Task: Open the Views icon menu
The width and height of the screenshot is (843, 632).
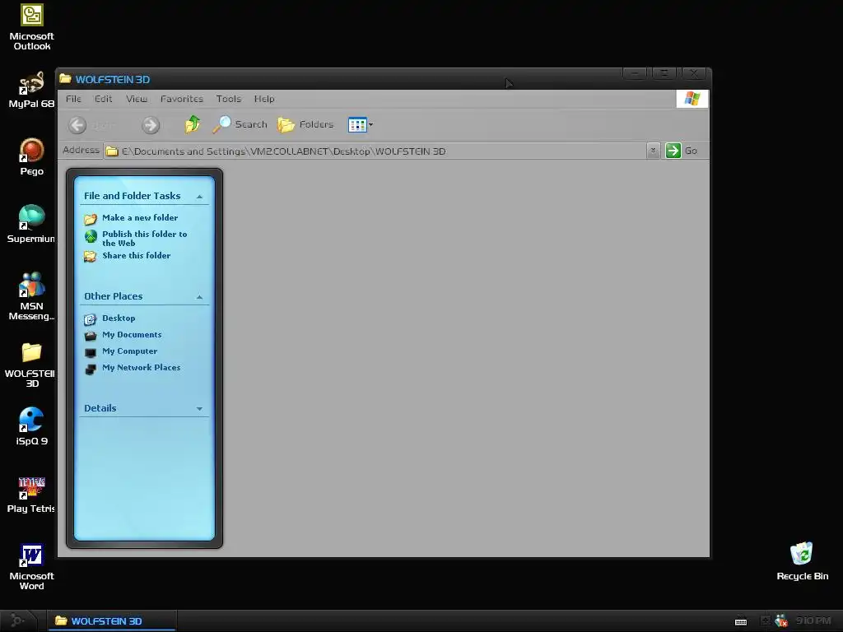Action: 361,125
